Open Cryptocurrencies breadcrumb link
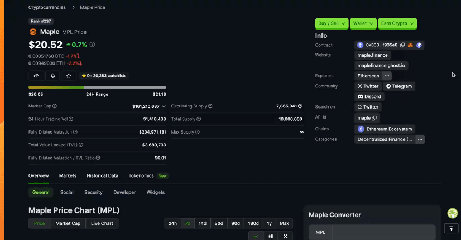 pyautogui.click(x=47, y=7)
